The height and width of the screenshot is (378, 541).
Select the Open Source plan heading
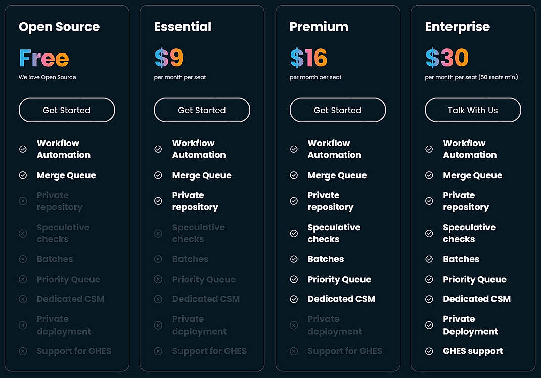pos(59,27)
